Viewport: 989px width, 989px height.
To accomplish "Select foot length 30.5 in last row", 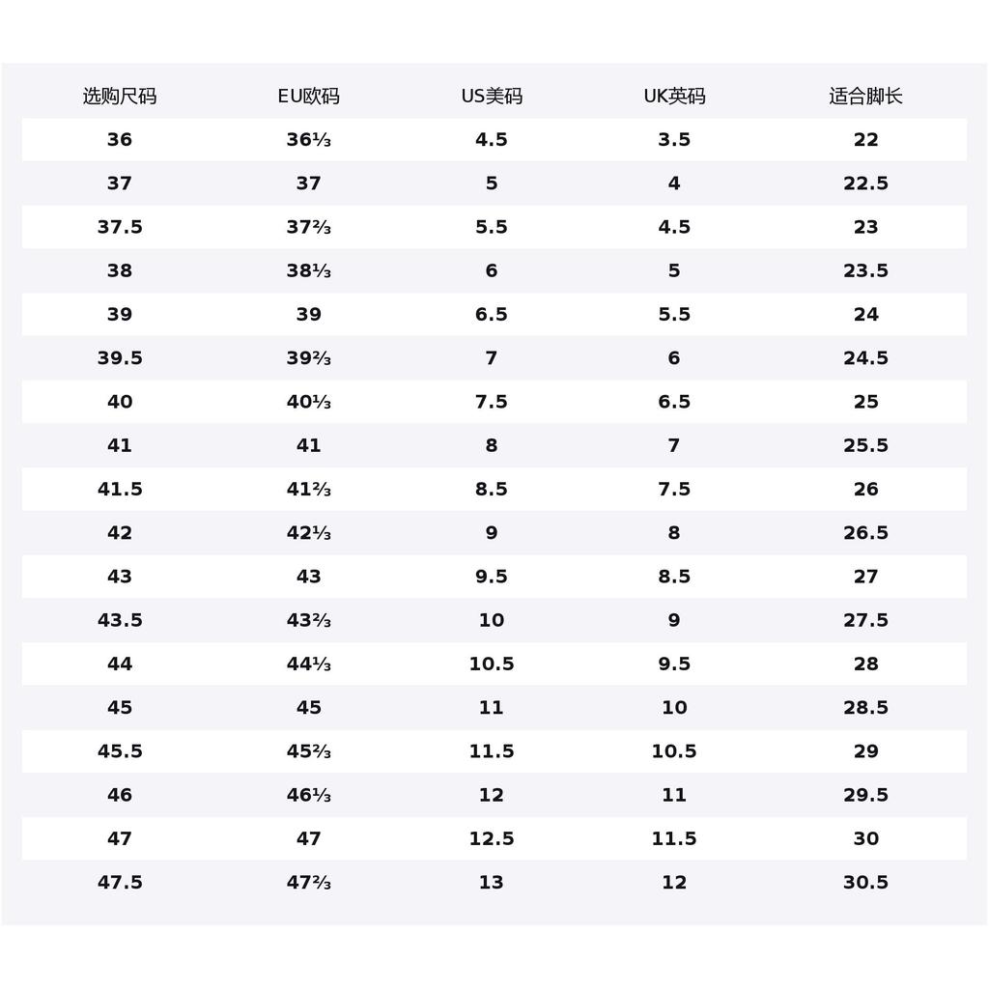I will 865,883.
